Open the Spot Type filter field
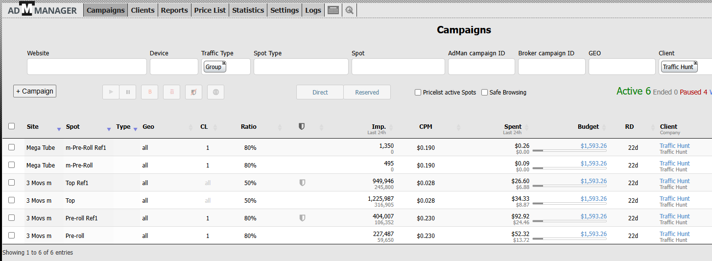712x261 pixels. point(301,67)
